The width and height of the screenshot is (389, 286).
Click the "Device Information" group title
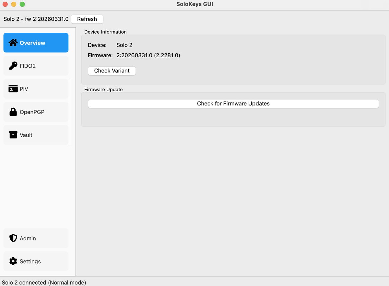click(x=105, y=32)
